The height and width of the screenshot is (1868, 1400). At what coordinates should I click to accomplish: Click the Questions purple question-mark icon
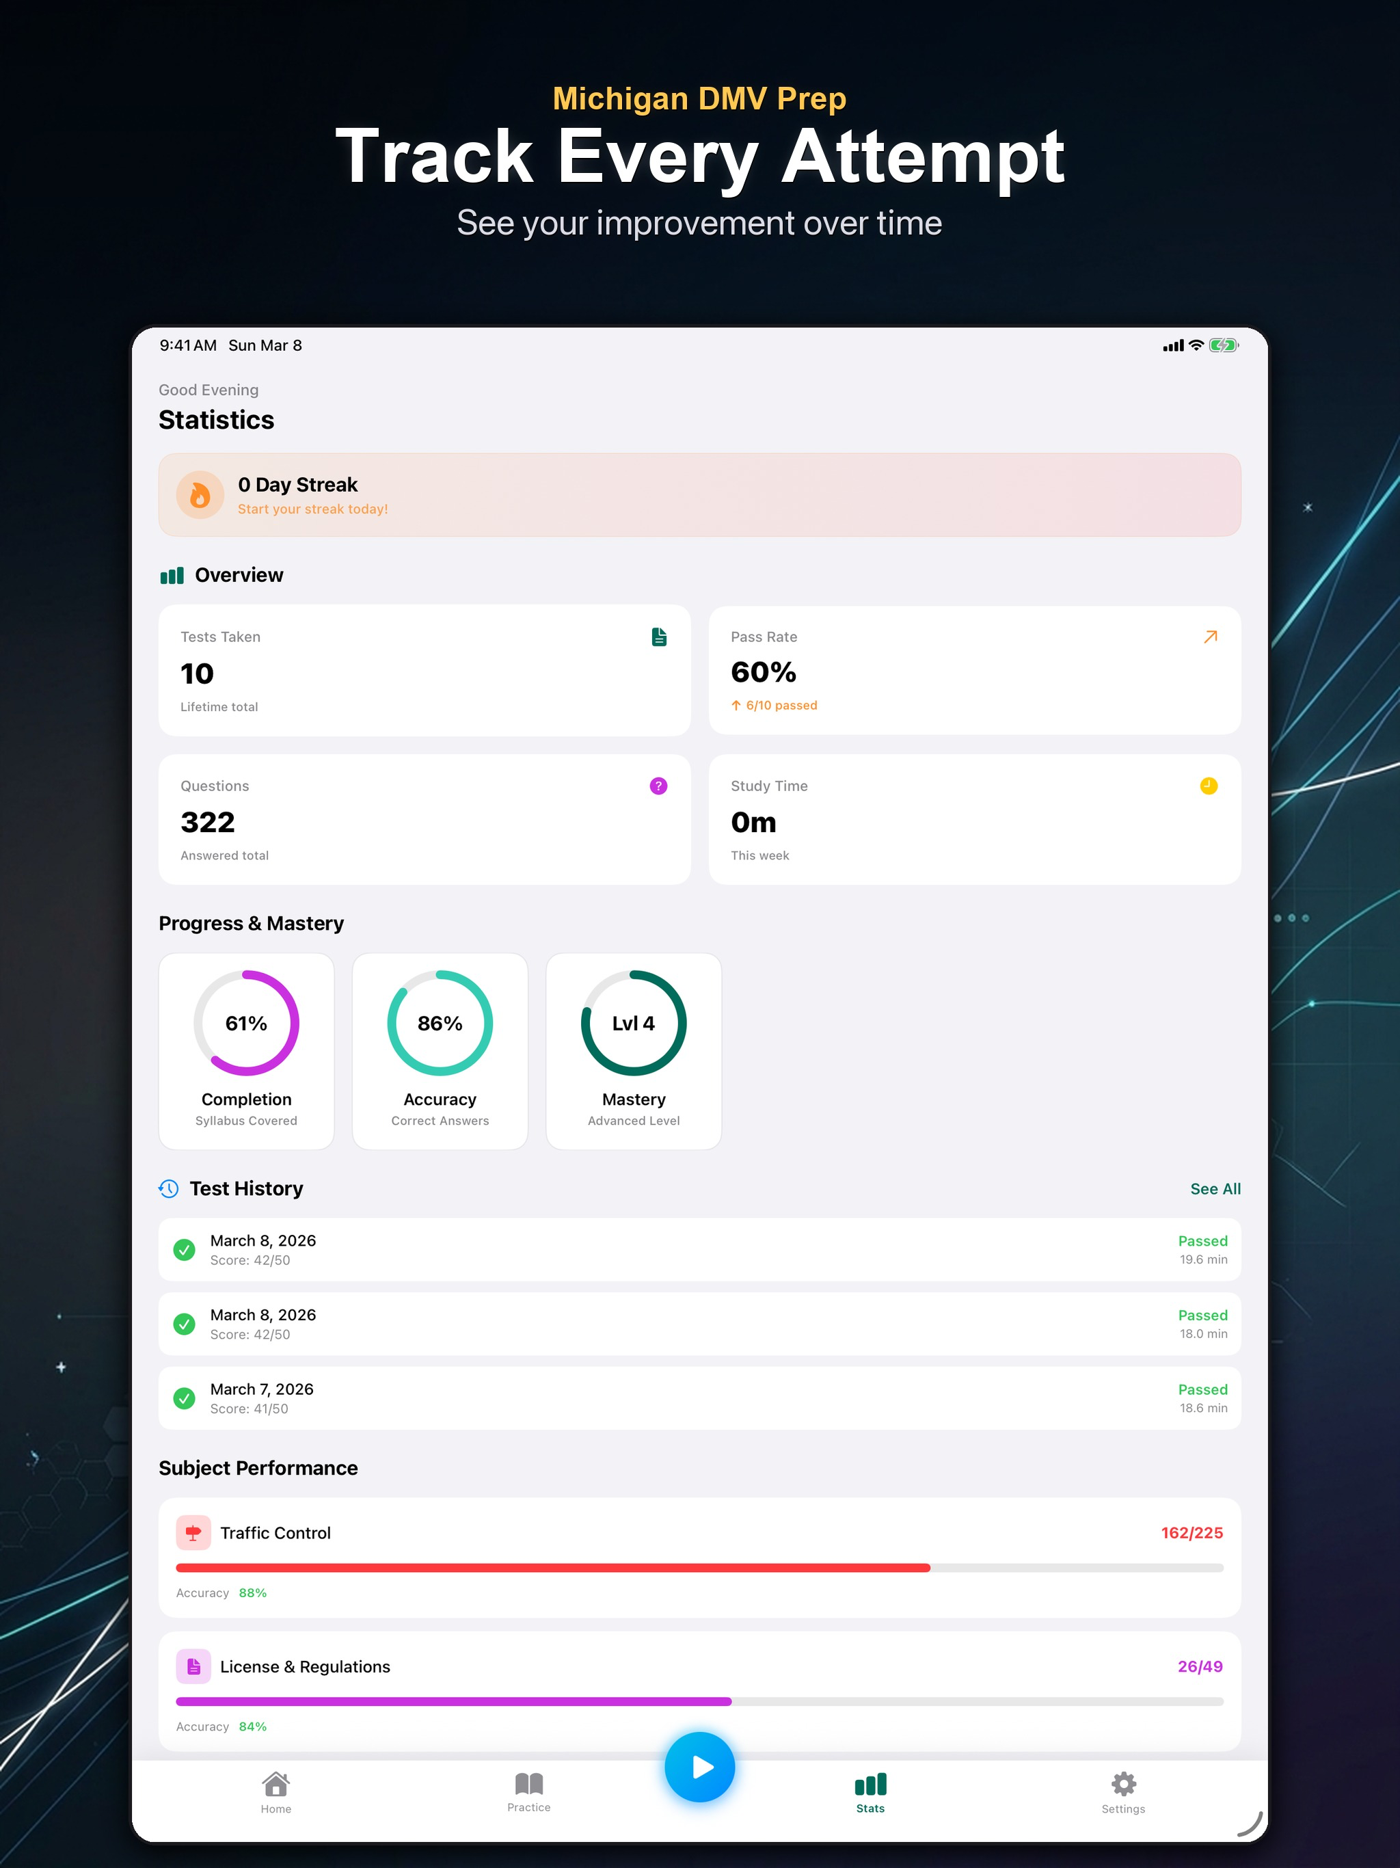658,786
